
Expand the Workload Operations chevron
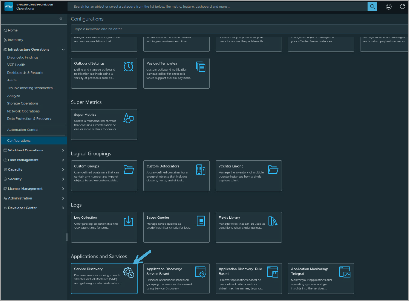tap(63, 150)
